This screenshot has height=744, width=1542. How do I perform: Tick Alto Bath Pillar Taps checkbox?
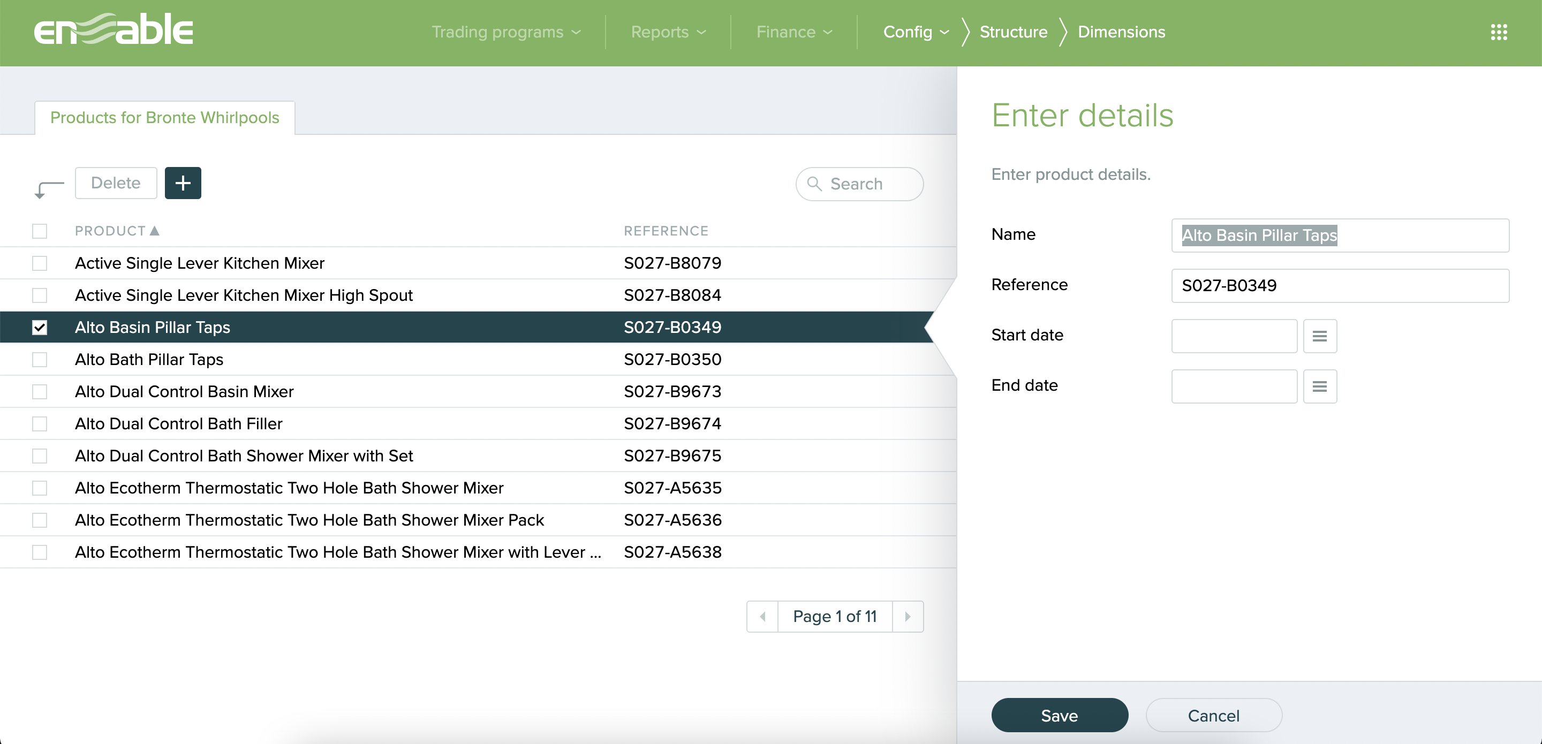coord(40,359)
